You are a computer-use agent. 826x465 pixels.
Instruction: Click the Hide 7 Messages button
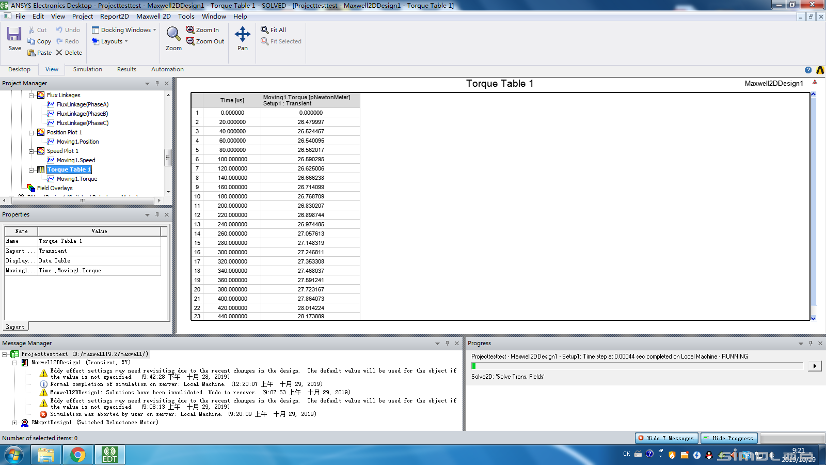click(666, 438)
